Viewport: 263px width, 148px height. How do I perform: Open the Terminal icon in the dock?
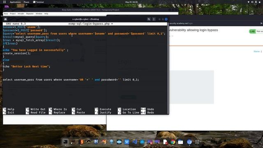(x=65, y=142)
